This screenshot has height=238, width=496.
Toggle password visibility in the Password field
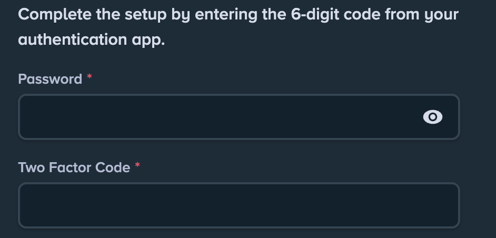433,117
